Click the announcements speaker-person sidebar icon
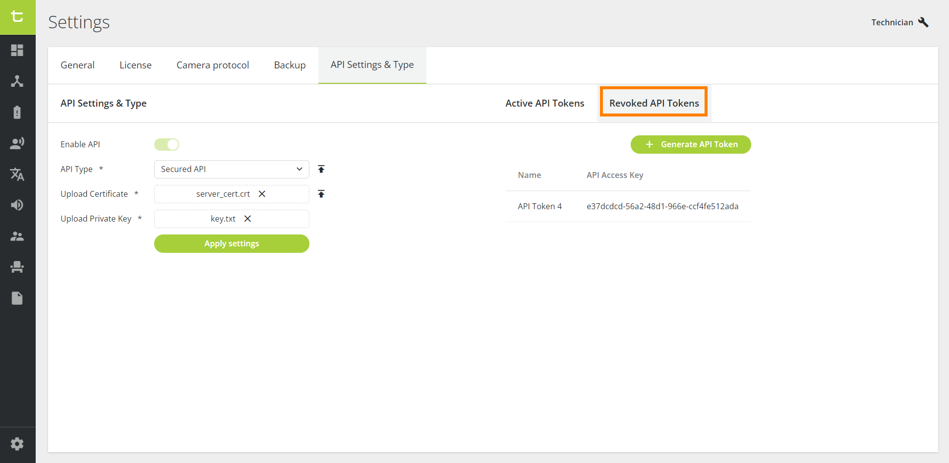The width and height of the screenshot is (949, 463). [x=17, y=143]
